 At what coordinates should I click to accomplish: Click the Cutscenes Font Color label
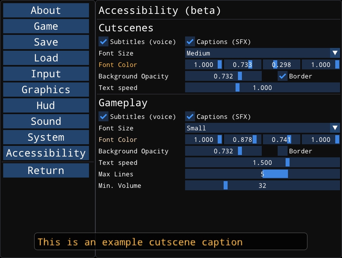(x=118, y=65)
